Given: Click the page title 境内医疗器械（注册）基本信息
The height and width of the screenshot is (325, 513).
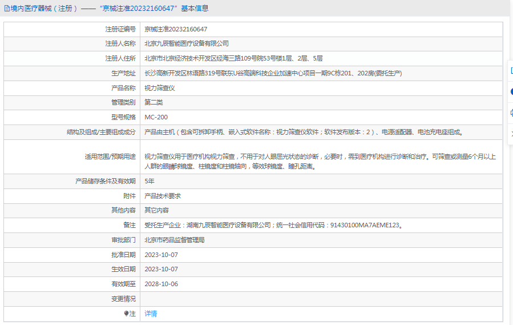Looking at the screenshot, I should (110, 9).
